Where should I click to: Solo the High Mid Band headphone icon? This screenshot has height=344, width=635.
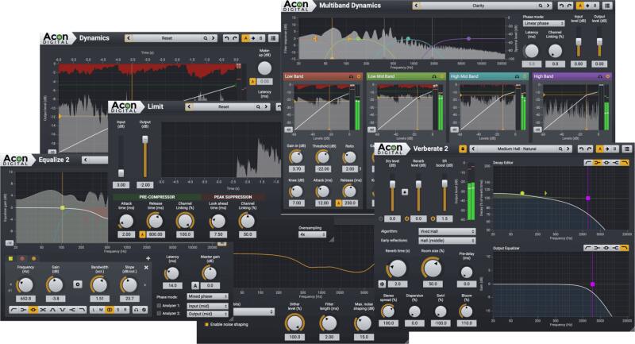[x=518, y=76]
